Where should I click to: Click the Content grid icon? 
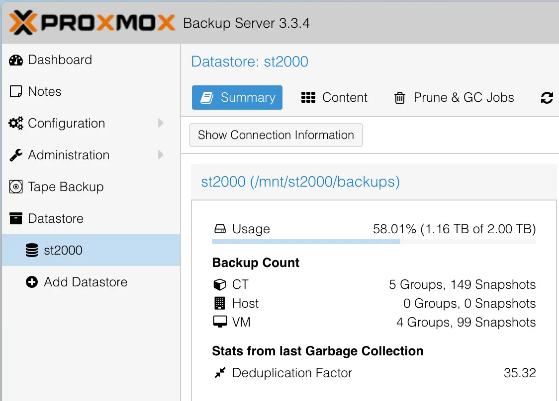click(308, 97)
